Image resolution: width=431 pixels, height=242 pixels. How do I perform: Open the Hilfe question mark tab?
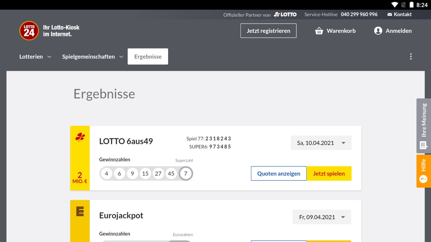424,171
